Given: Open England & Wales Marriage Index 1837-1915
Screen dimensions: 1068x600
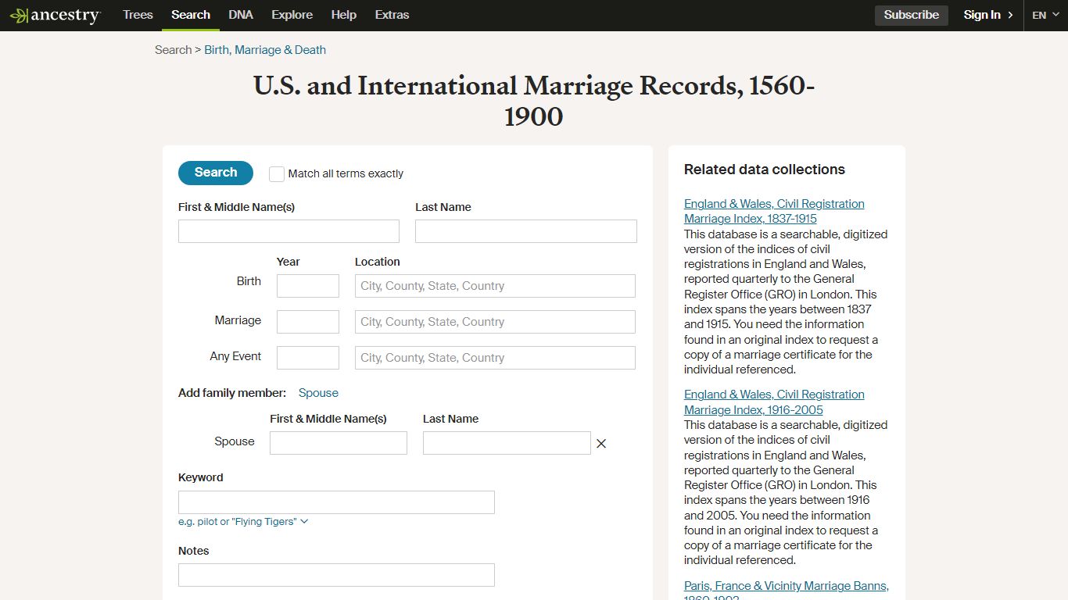Looking at the screenshot, I should pos(774,211).
